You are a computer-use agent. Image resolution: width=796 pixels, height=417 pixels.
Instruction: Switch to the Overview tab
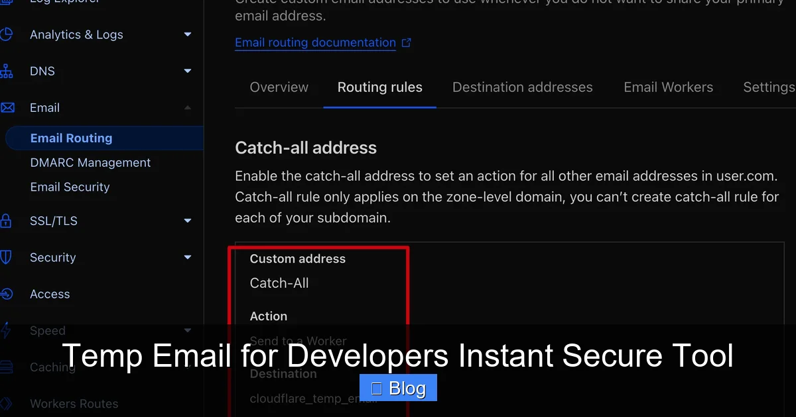[279, 87]
